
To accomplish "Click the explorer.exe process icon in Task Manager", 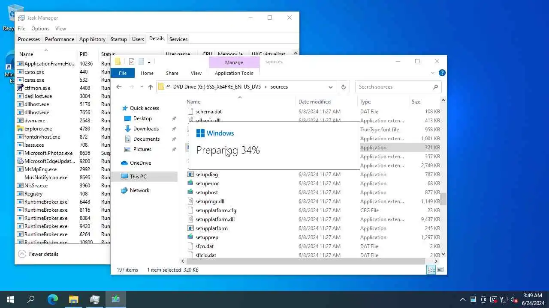I will coord(20,129).
